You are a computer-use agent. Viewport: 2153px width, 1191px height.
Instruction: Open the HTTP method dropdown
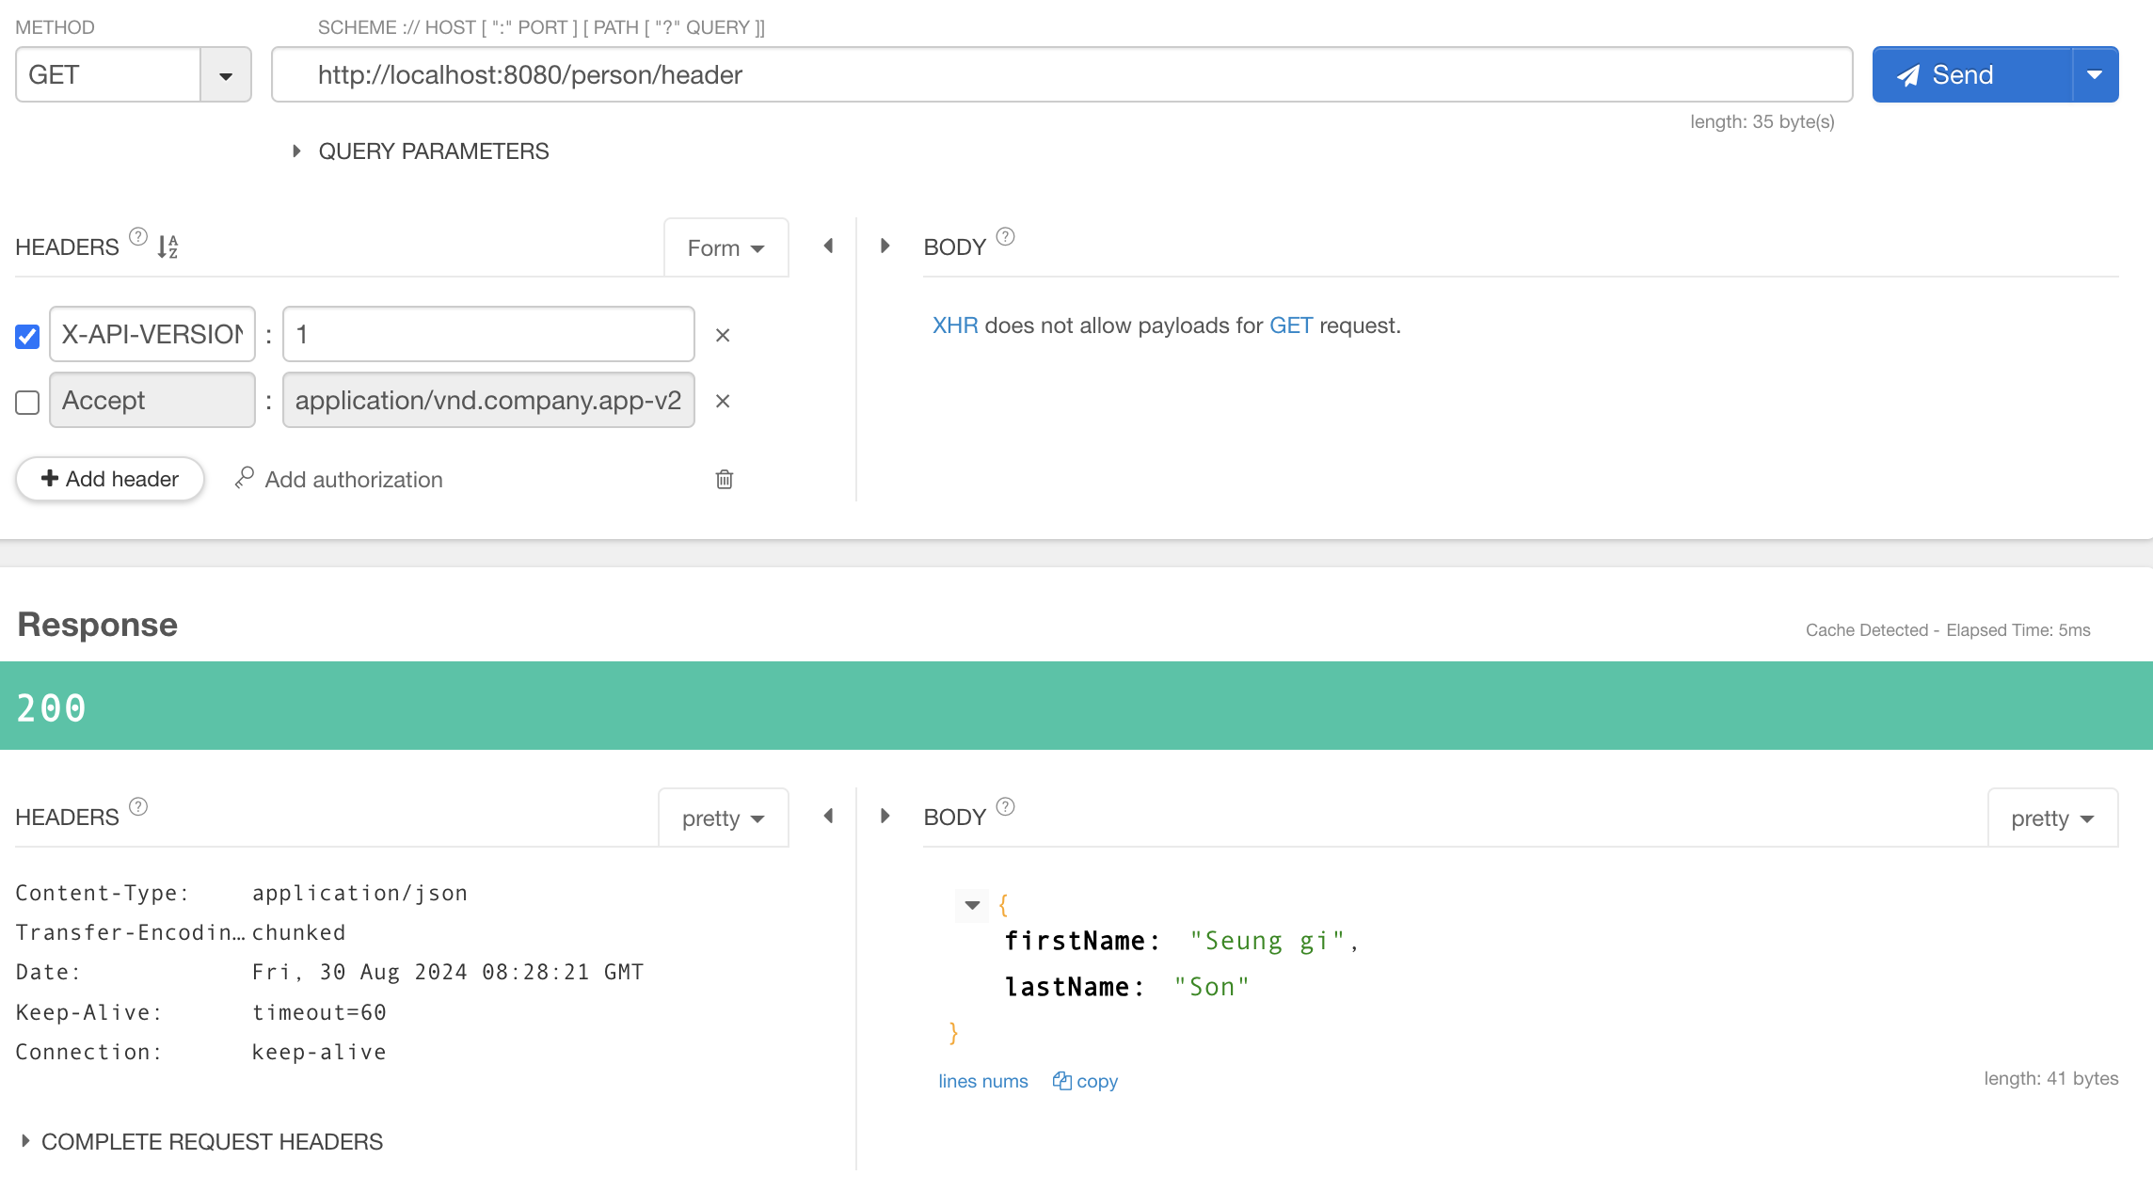coord(226,75)
